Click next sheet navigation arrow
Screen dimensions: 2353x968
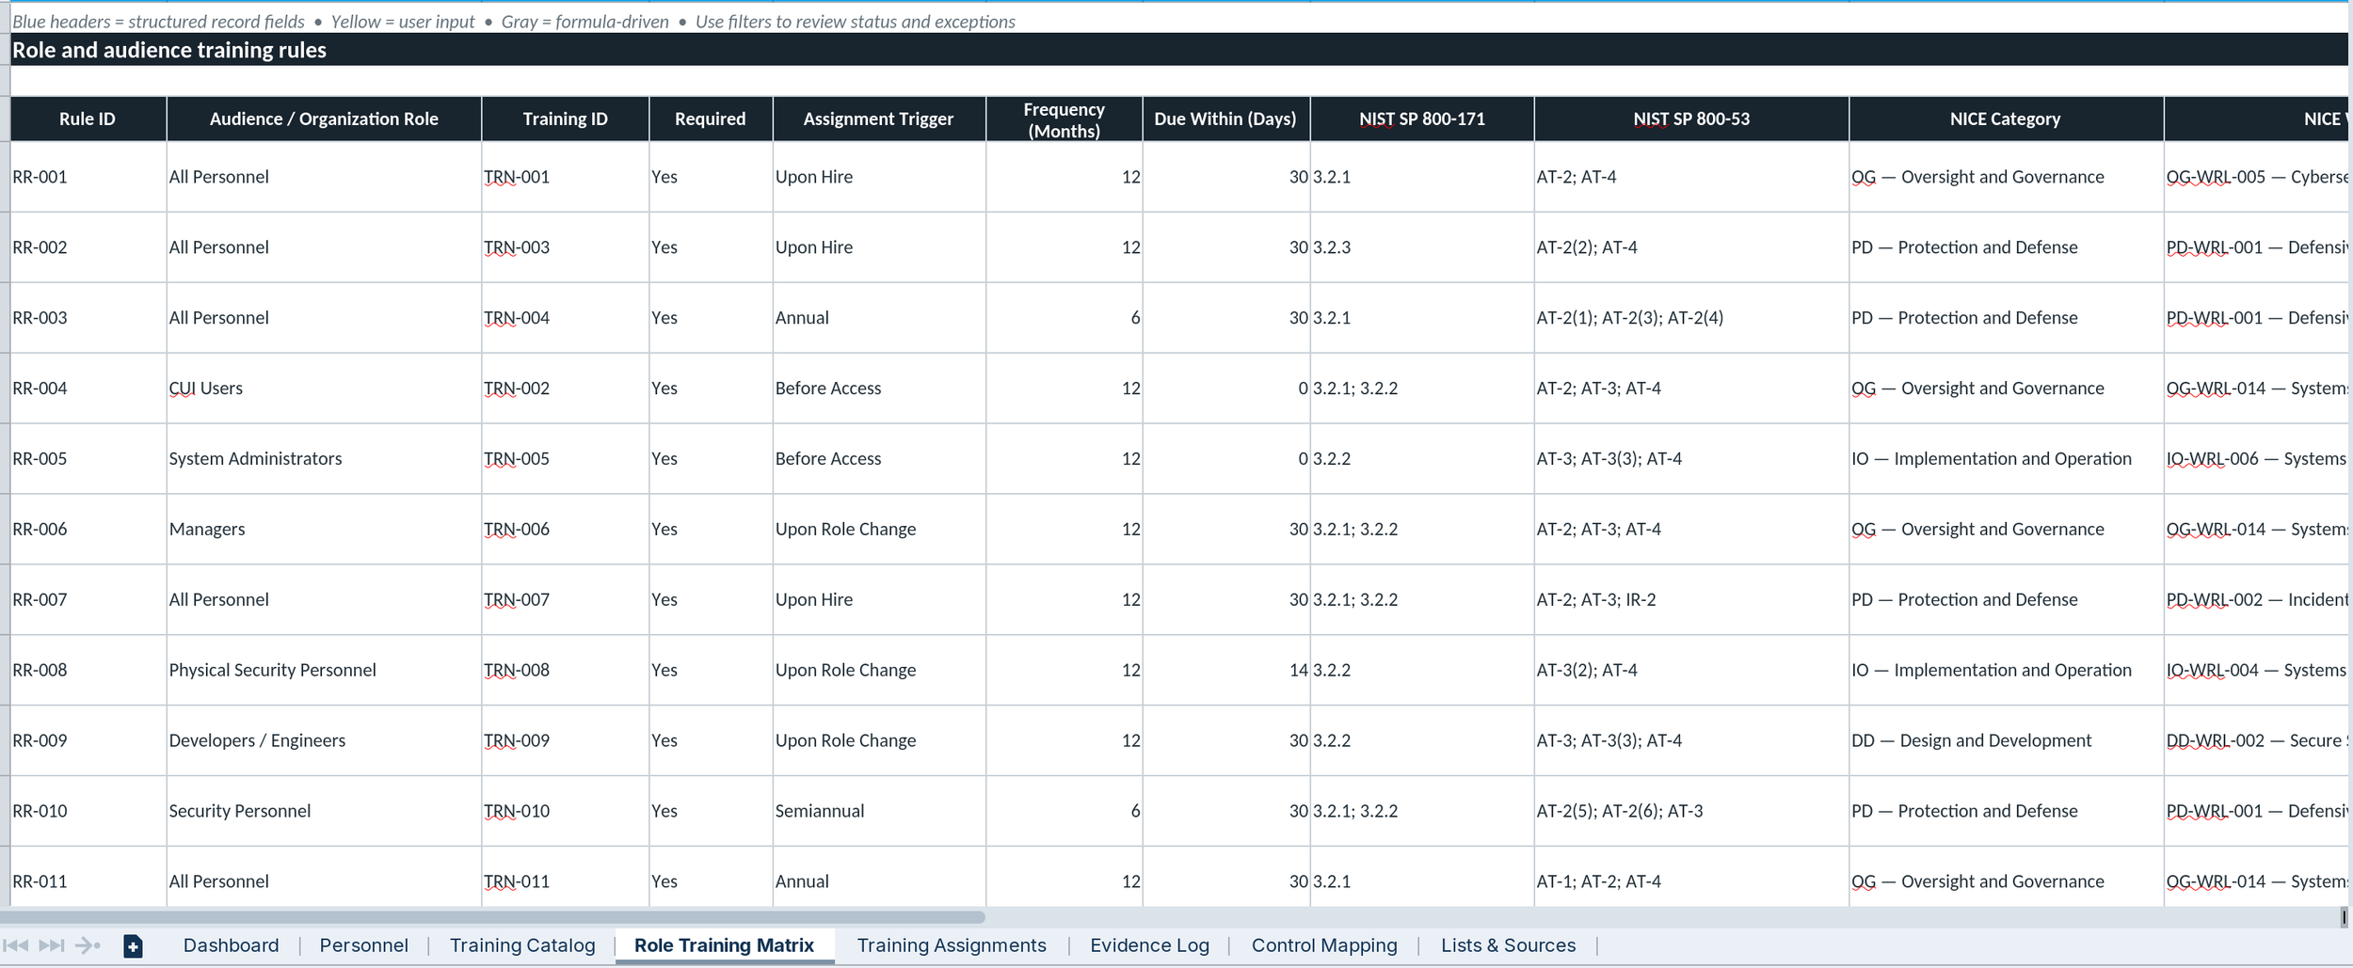point(87,945)
